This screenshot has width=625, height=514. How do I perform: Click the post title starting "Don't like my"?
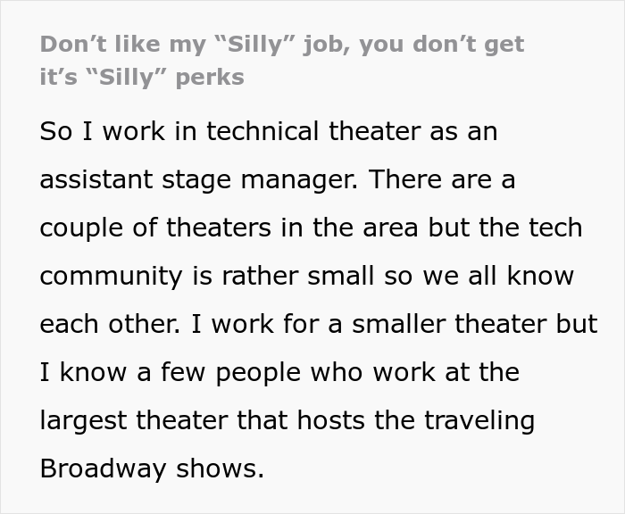click(x=268, y=45)
